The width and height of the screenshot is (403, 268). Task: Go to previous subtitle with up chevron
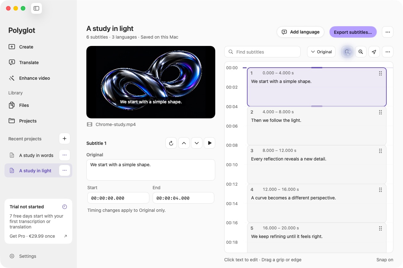pos(184,143)
